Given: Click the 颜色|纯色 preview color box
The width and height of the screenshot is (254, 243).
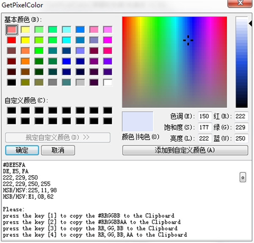Looking at the screenshot, I should coord(138,121).
